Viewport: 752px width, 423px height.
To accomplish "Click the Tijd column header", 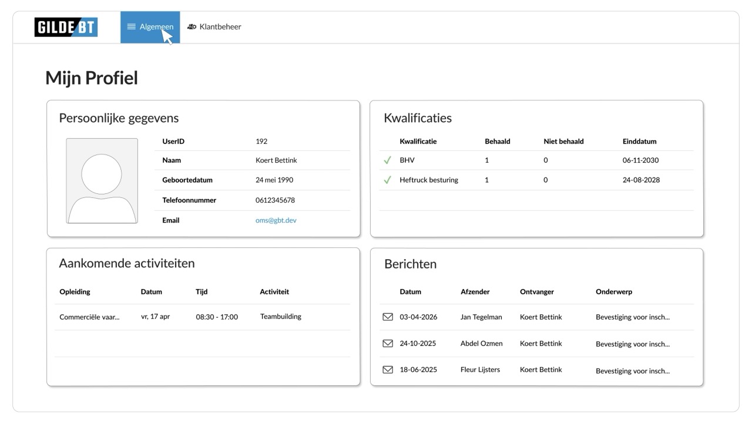I will [x=202, y=292].
